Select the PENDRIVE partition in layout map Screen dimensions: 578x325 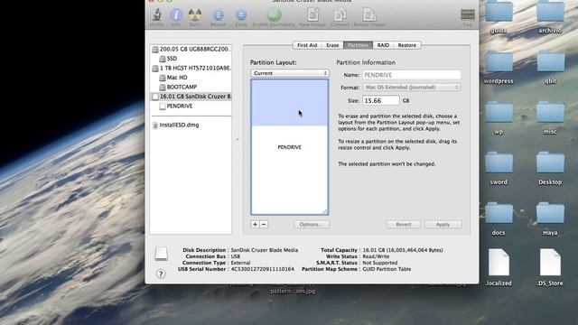tap(289, 147)
